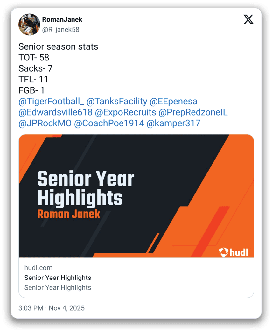
Task: Open the @TigerFootball_ mention
Action: pyautogui.click(x=51, y=102)
